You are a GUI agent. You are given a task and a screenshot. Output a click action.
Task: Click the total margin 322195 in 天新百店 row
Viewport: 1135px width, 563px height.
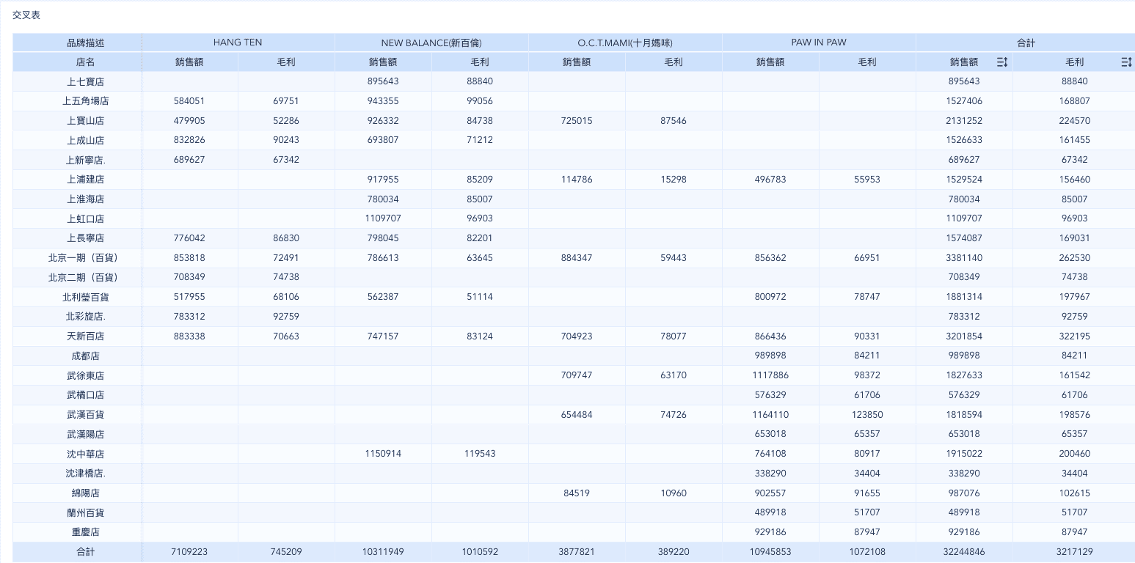pos(1074,336)
